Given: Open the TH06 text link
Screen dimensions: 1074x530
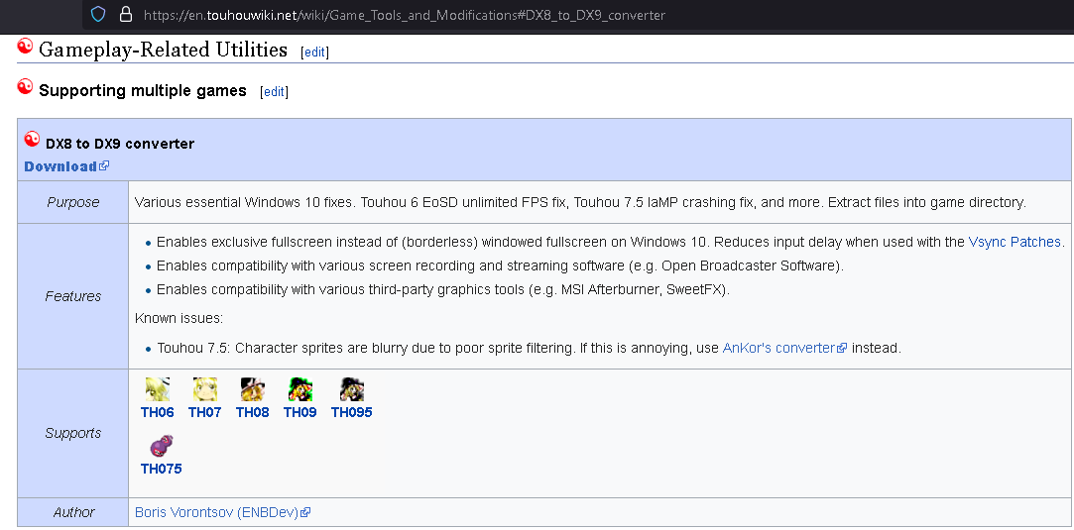Looking at the screenshot, I should pos(157,412).
